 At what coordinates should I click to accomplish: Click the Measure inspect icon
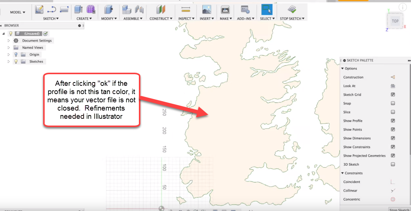coord(185,10)
